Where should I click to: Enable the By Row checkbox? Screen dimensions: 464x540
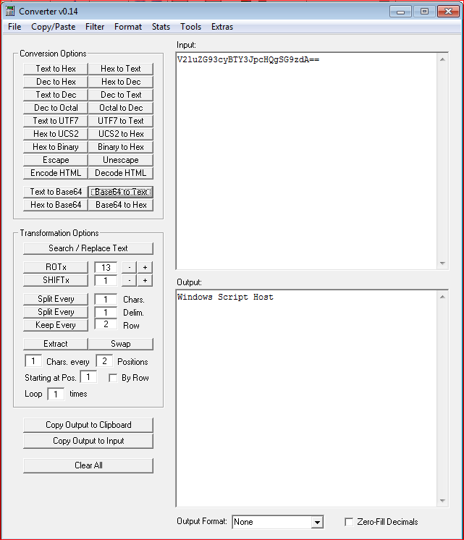[114, 378]
